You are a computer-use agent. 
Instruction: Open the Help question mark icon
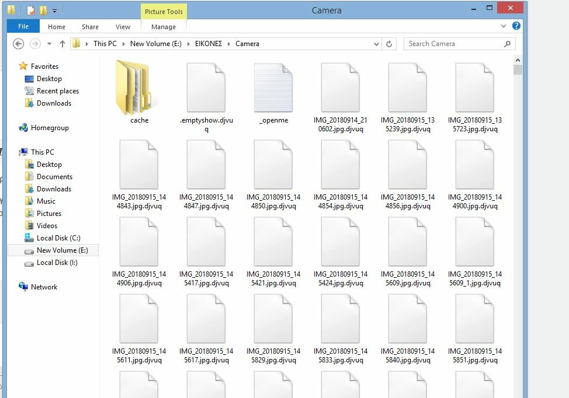tap(516, 26)
